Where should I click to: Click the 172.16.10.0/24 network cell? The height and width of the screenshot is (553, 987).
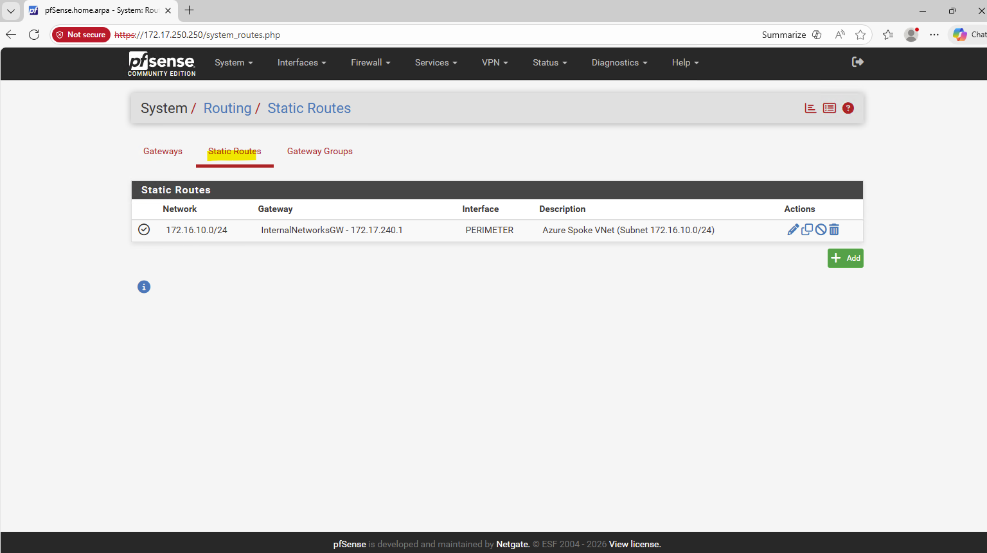pos(197,230)
